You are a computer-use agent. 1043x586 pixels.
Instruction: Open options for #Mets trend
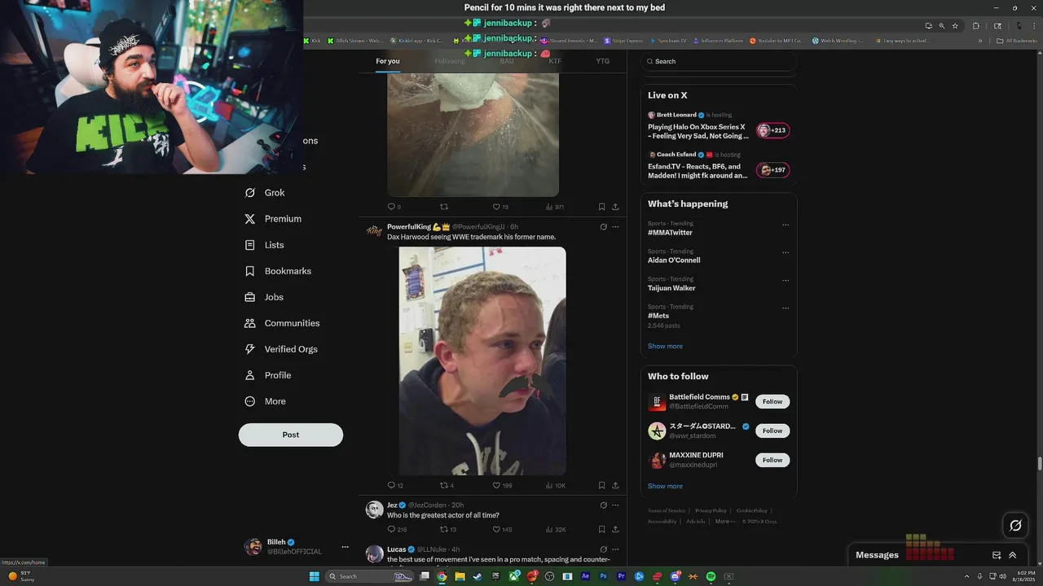[x=786, y=308]
